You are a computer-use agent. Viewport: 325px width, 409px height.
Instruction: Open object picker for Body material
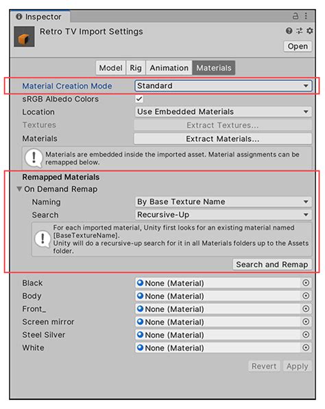pos(306,296)
